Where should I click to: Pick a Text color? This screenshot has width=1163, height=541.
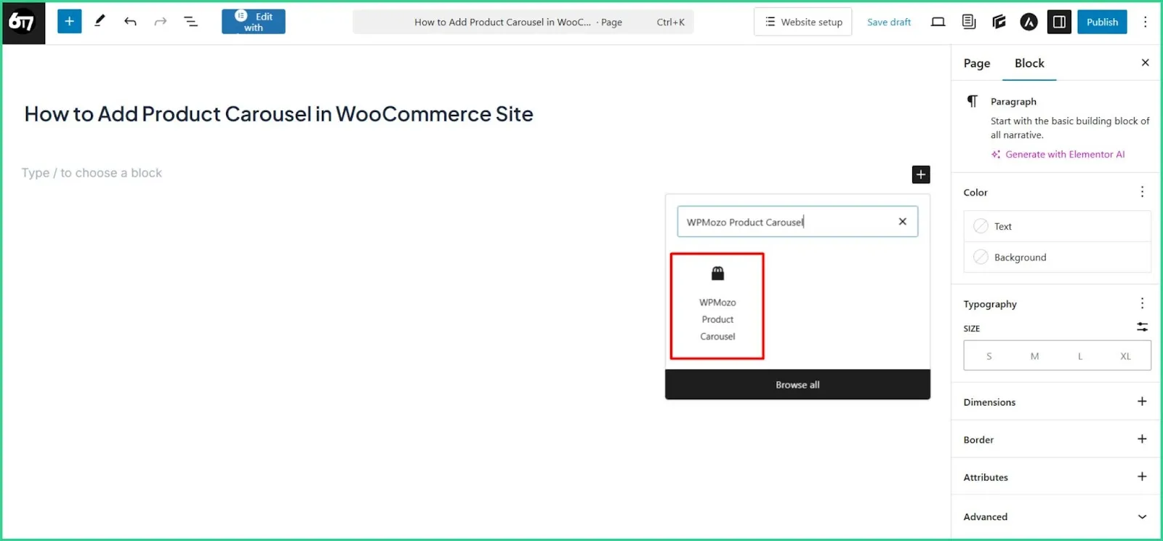click(x=1058, y=226)
